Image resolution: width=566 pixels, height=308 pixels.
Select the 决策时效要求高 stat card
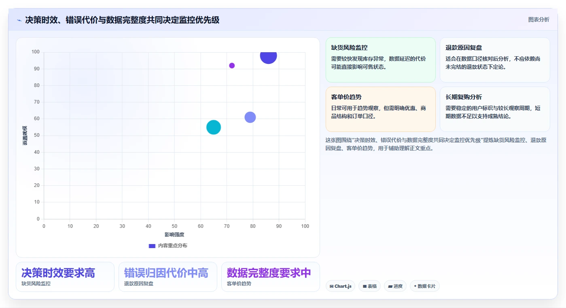(x=65, y=277)
